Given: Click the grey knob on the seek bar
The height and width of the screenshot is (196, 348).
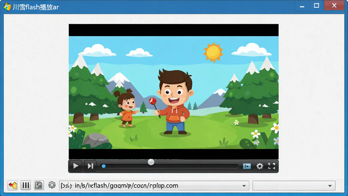Looking at the screenshot, I should tap(151, 162).
